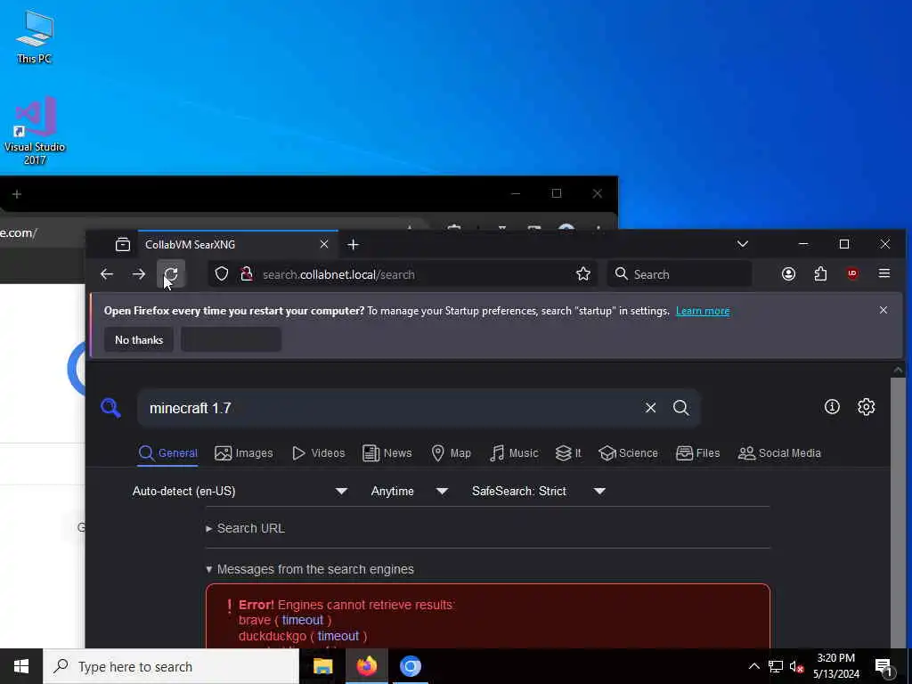
Task: Reload the SearXNG page
Action: tap(171, 274)
